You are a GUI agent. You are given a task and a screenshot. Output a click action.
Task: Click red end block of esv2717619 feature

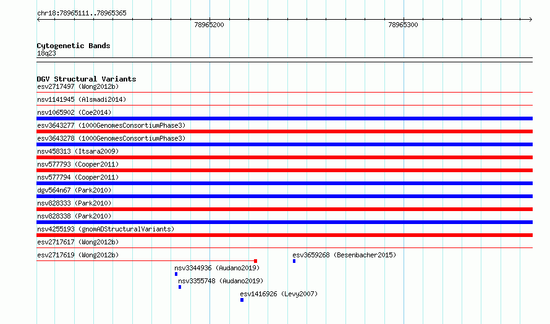(x=255, y=261)
